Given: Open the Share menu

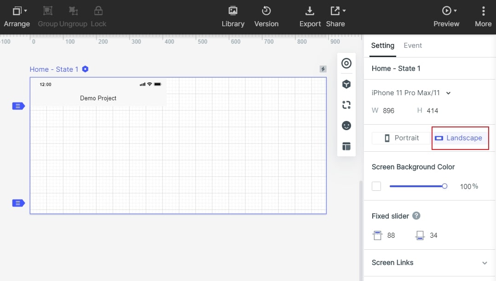Looking at the screenshot, I should [x=335, y=17].
